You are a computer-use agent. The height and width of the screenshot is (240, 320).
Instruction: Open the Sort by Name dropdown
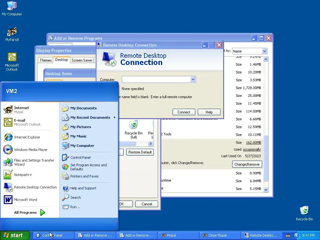point(264,51)
